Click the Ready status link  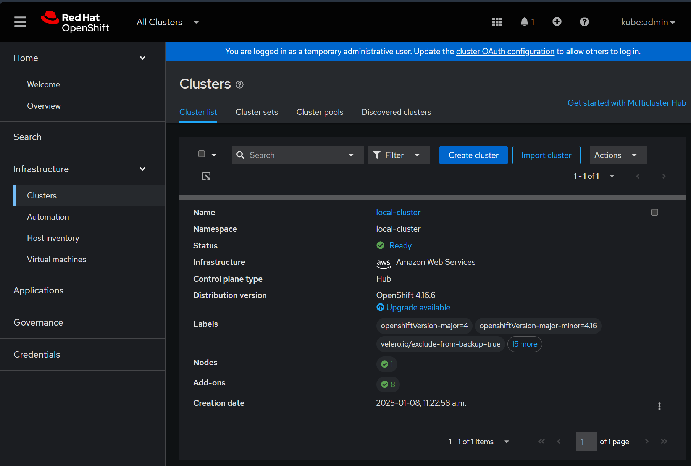pyautogui.click(x=400, y=246)
